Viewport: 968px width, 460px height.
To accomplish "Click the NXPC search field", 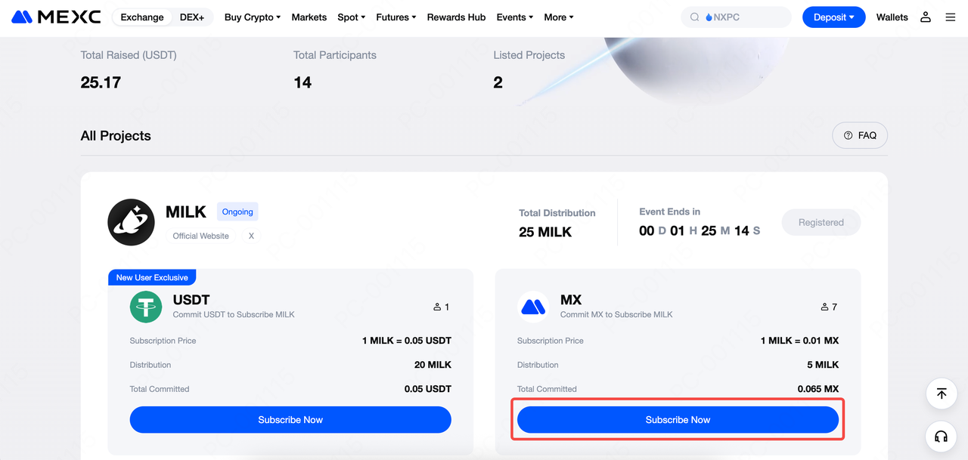I will 736,17.
